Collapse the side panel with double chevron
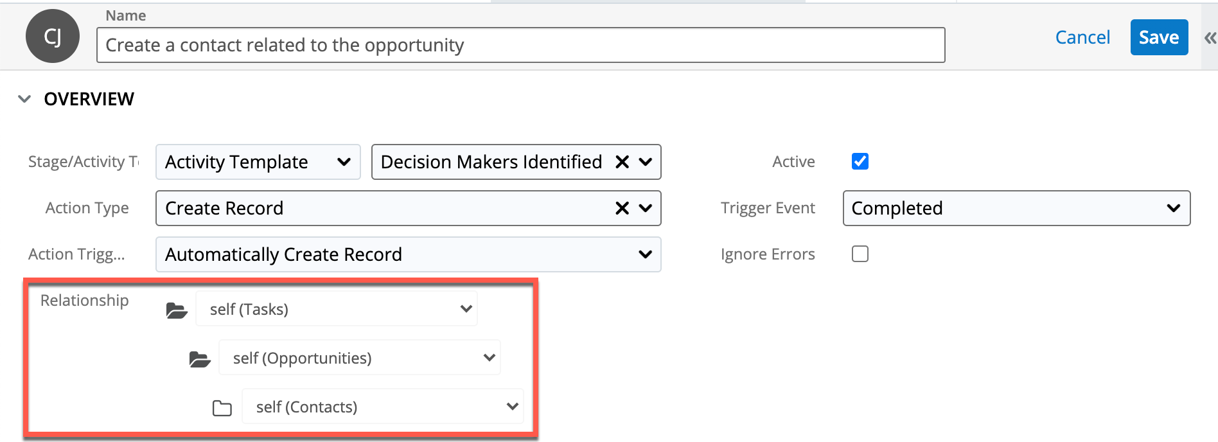 (x=1210, y=38)
